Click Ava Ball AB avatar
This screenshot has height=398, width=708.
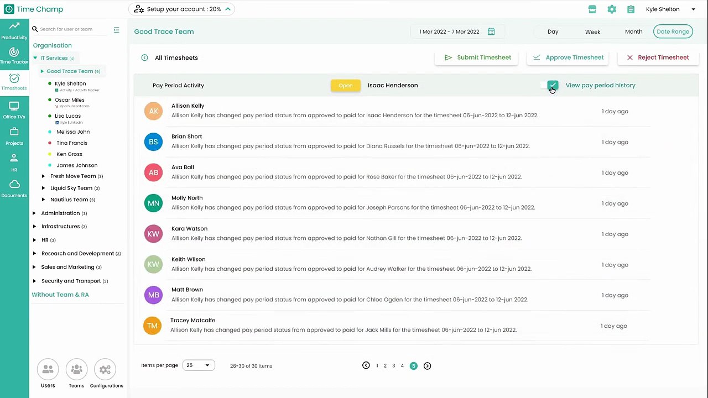click(x=154, y=172)
